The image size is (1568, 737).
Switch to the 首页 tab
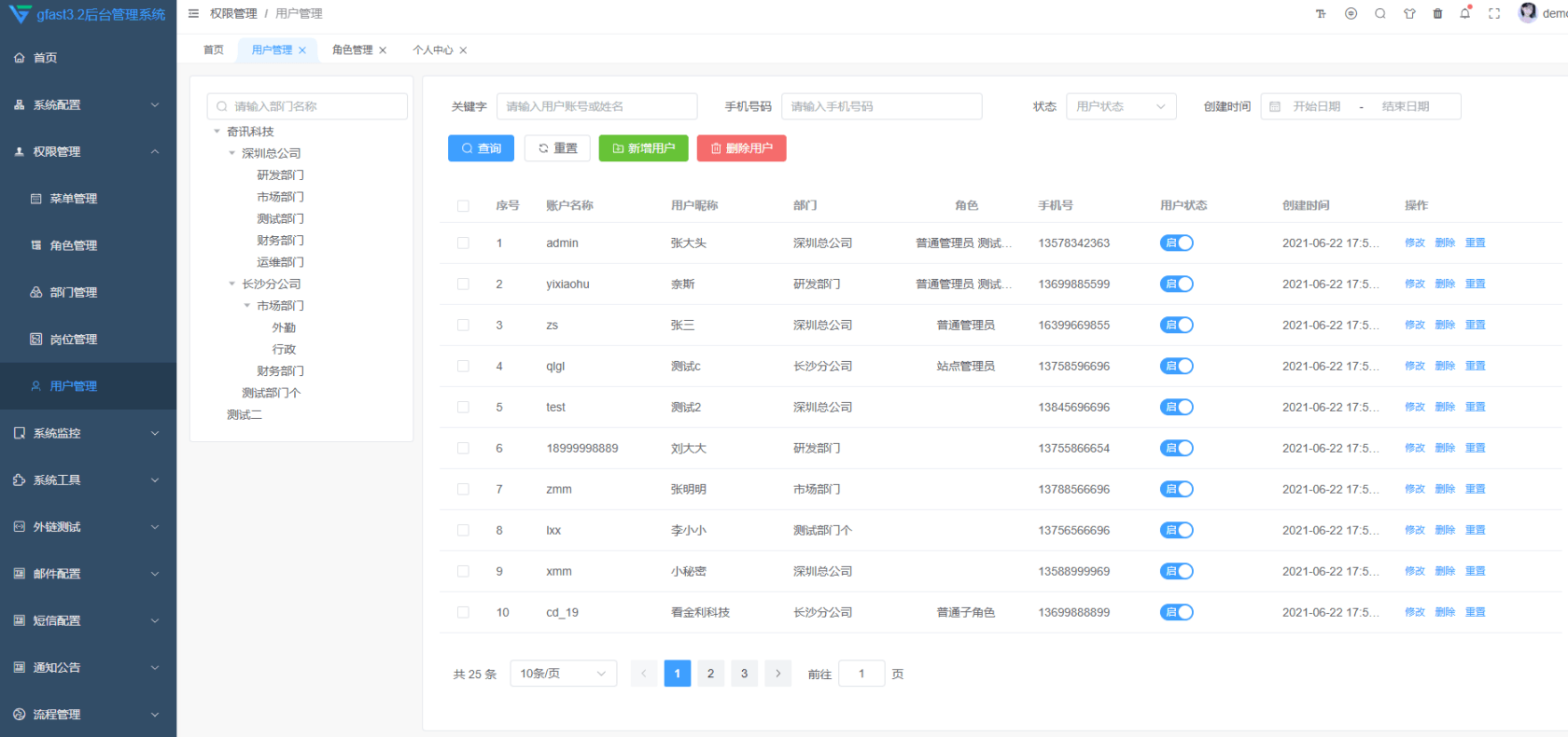[x=214, y=50]
